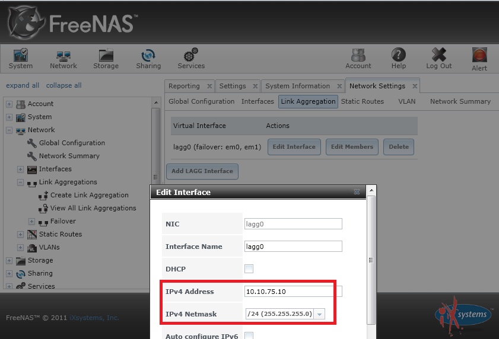Click Sharing icon in tree

point(21,274)
